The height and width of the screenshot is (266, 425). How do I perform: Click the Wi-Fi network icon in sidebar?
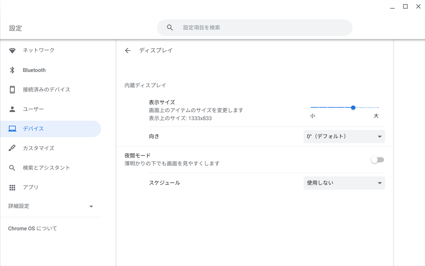[x=12, y=51]
